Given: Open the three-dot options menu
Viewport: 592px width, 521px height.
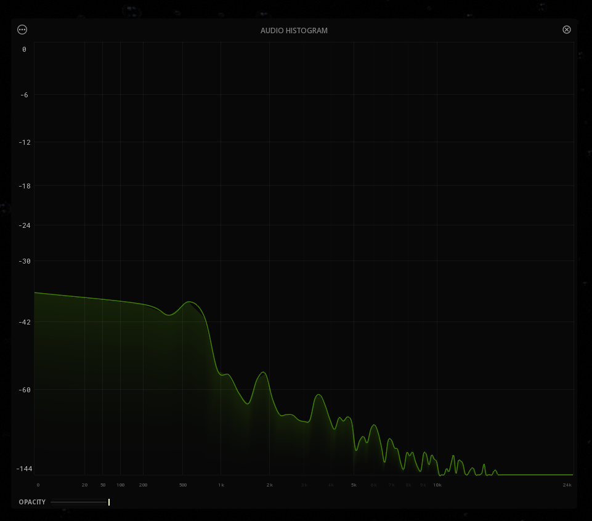Looking at the screenshot, I should tap(22, 30).
